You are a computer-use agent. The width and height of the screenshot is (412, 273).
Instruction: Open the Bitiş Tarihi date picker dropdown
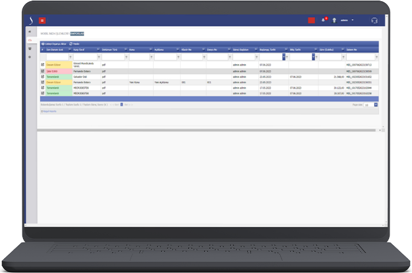pos(314,58)
